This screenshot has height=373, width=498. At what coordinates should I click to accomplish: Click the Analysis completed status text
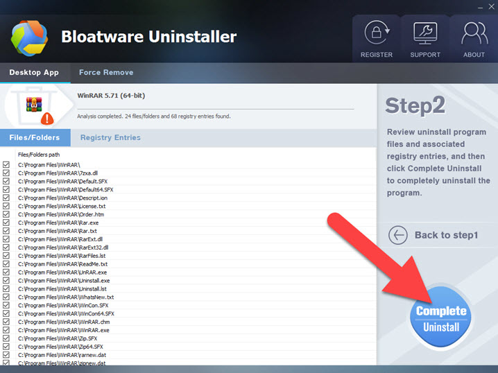[154, 116]
